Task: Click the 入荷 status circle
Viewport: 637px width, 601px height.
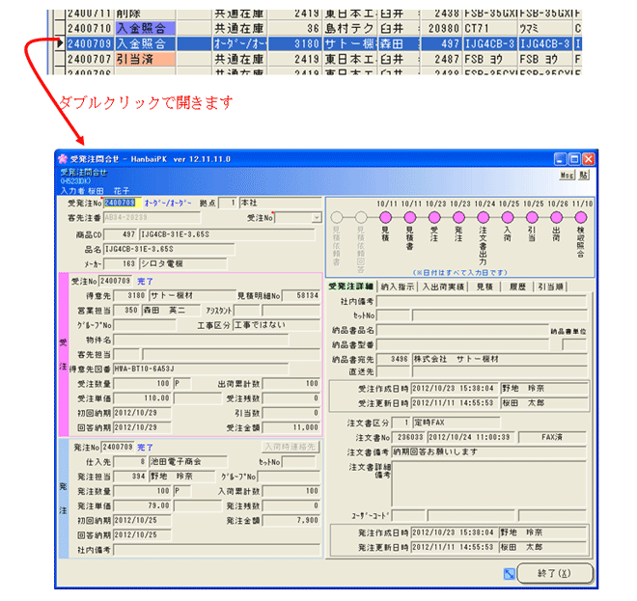Action: tap(507, 217)
